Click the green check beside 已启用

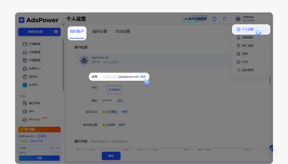[104, 125]
